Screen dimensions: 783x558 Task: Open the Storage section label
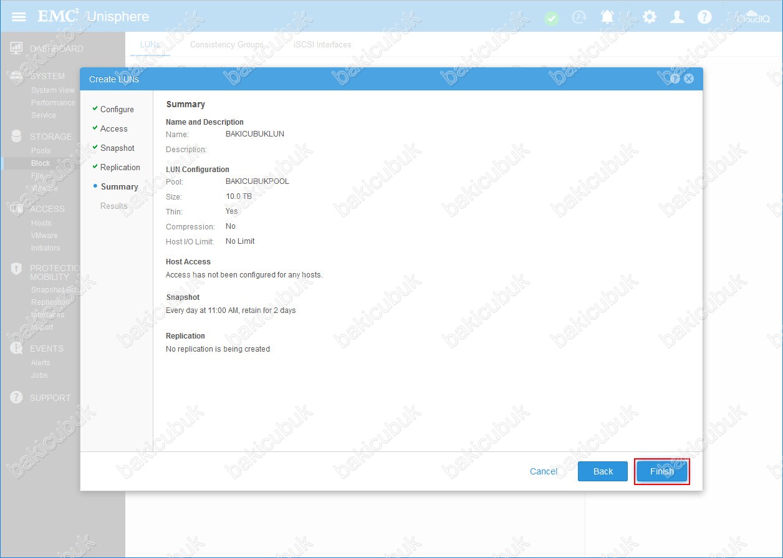(51, 137)
